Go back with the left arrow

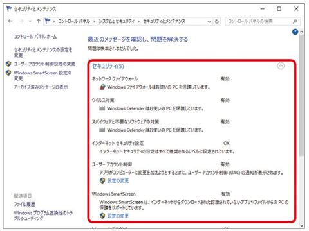(x=10, y=21)
